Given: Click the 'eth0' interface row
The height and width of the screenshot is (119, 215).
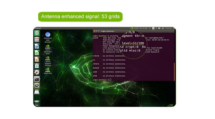Looking at the screenshot, I should tap(109, 76).
